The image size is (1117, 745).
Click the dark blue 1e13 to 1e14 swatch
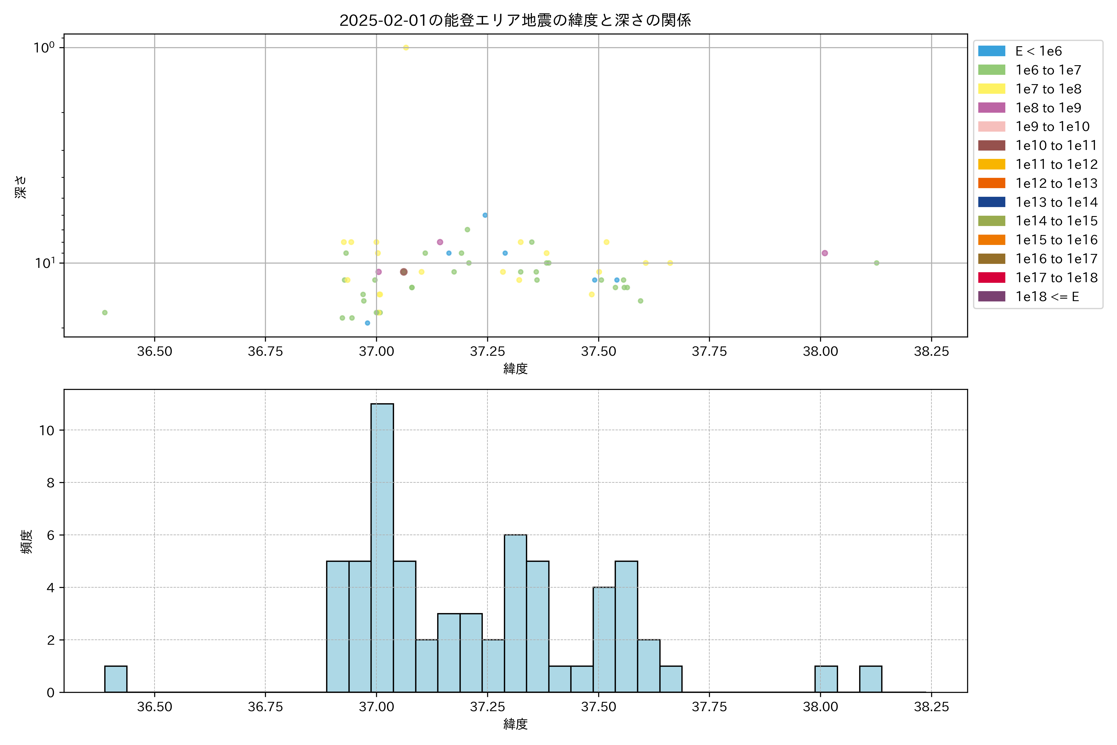991,202
